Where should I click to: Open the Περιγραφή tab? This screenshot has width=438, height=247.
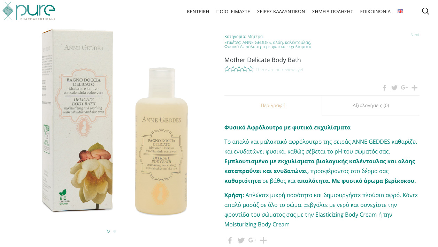pyautogui.click(x=273, y=105)
